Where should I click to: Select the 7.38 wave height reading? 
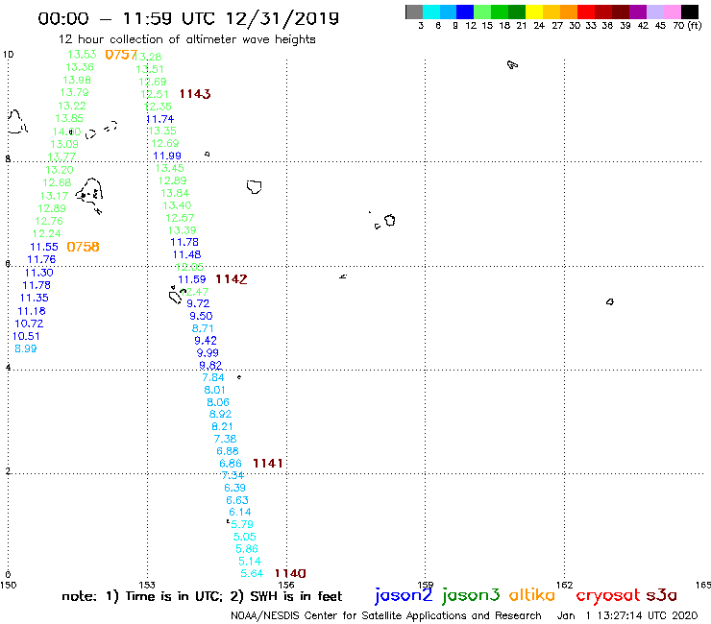(x=226, y=439)
